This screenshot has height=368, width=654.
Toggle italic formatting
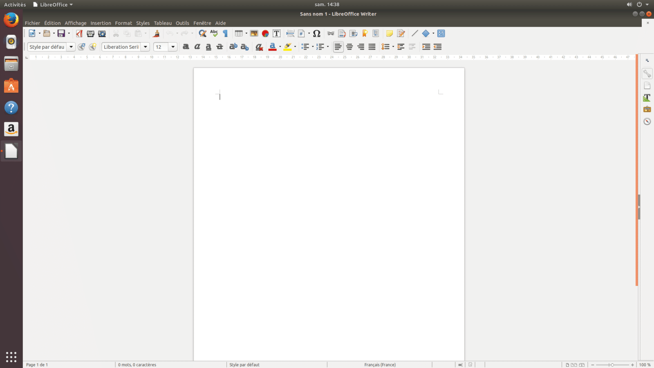click(197, 47)
